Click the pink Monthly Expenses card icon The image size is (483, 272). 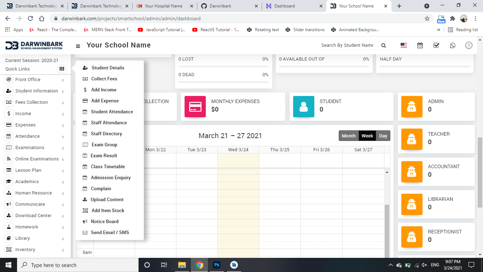tap(195, 107)
